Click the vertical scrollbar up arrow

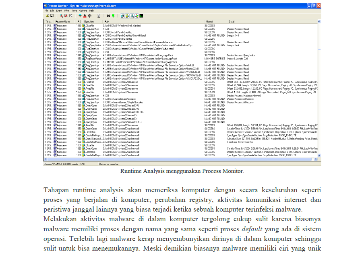[319, 22]
